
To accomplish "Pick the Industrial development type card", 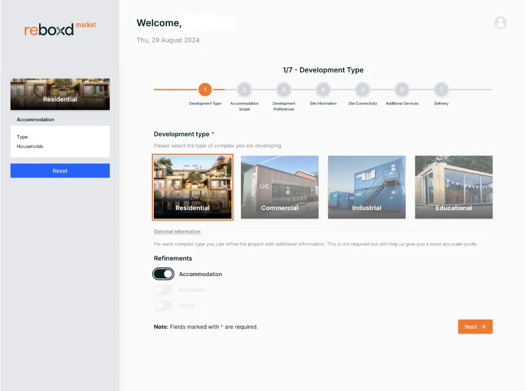I will coord(366,187).
